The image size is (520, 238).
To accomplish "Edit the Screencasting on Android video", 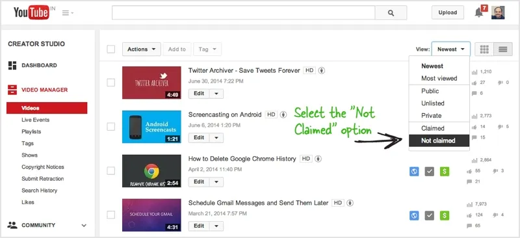I will (x=199, y=138).
